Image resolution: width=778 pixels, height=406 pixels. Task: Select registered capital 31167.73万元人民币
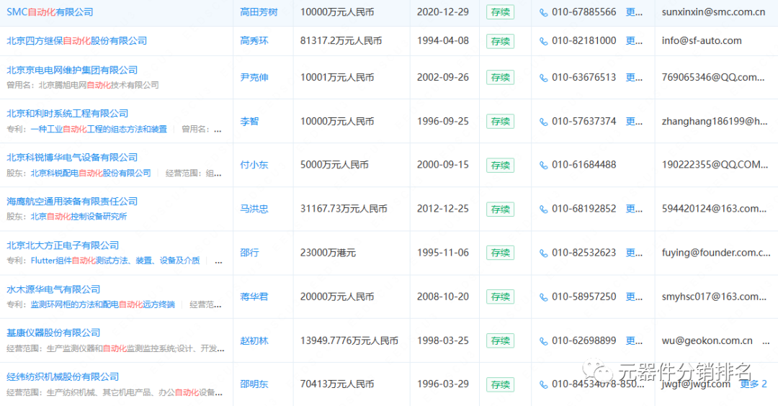click(344, 209)
